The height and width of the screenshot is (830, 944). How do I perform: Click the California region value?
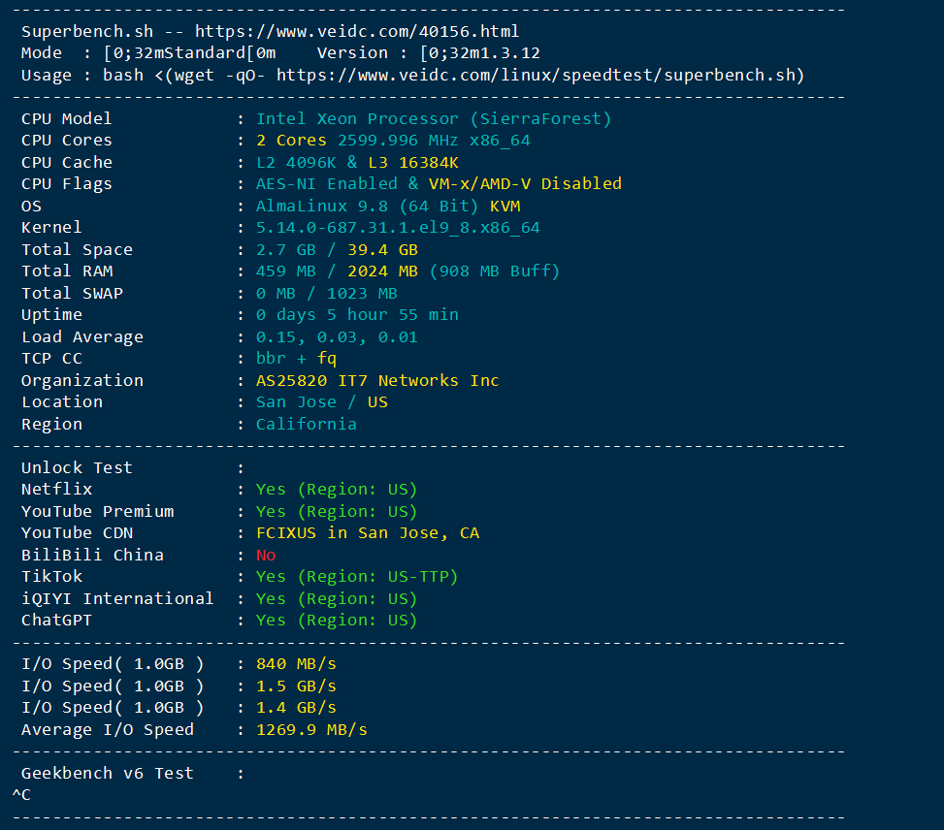click(x=307, y=425)
